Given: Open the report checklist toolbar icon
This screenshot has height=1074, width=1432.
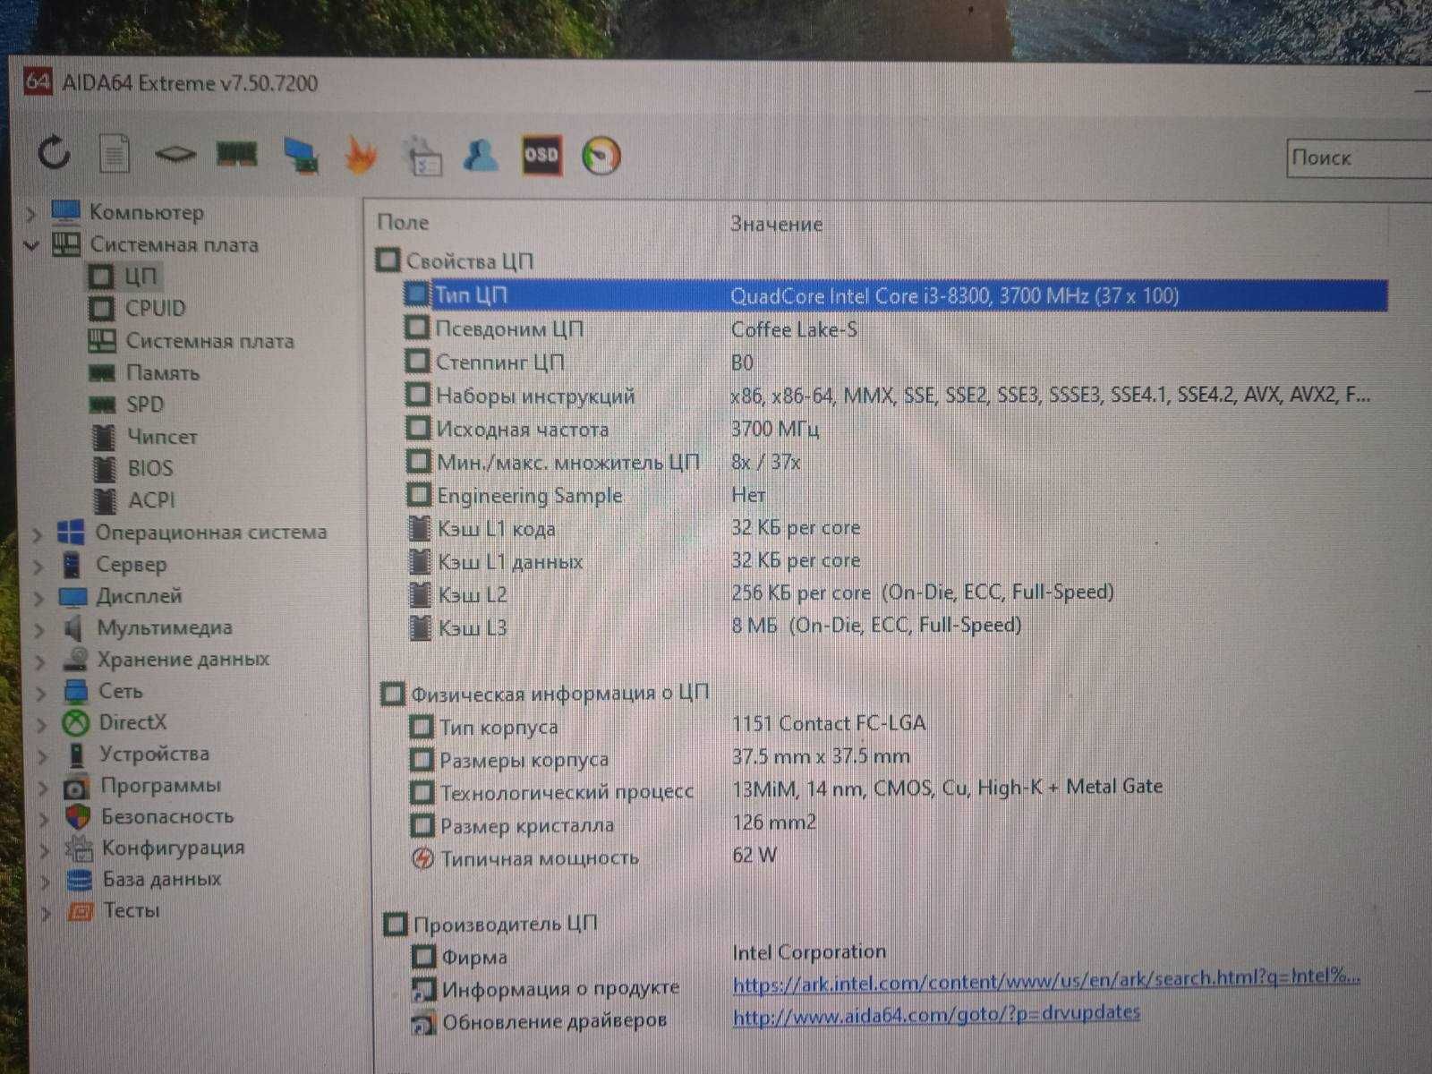Looking at the screenshot, I should point(422,155).
